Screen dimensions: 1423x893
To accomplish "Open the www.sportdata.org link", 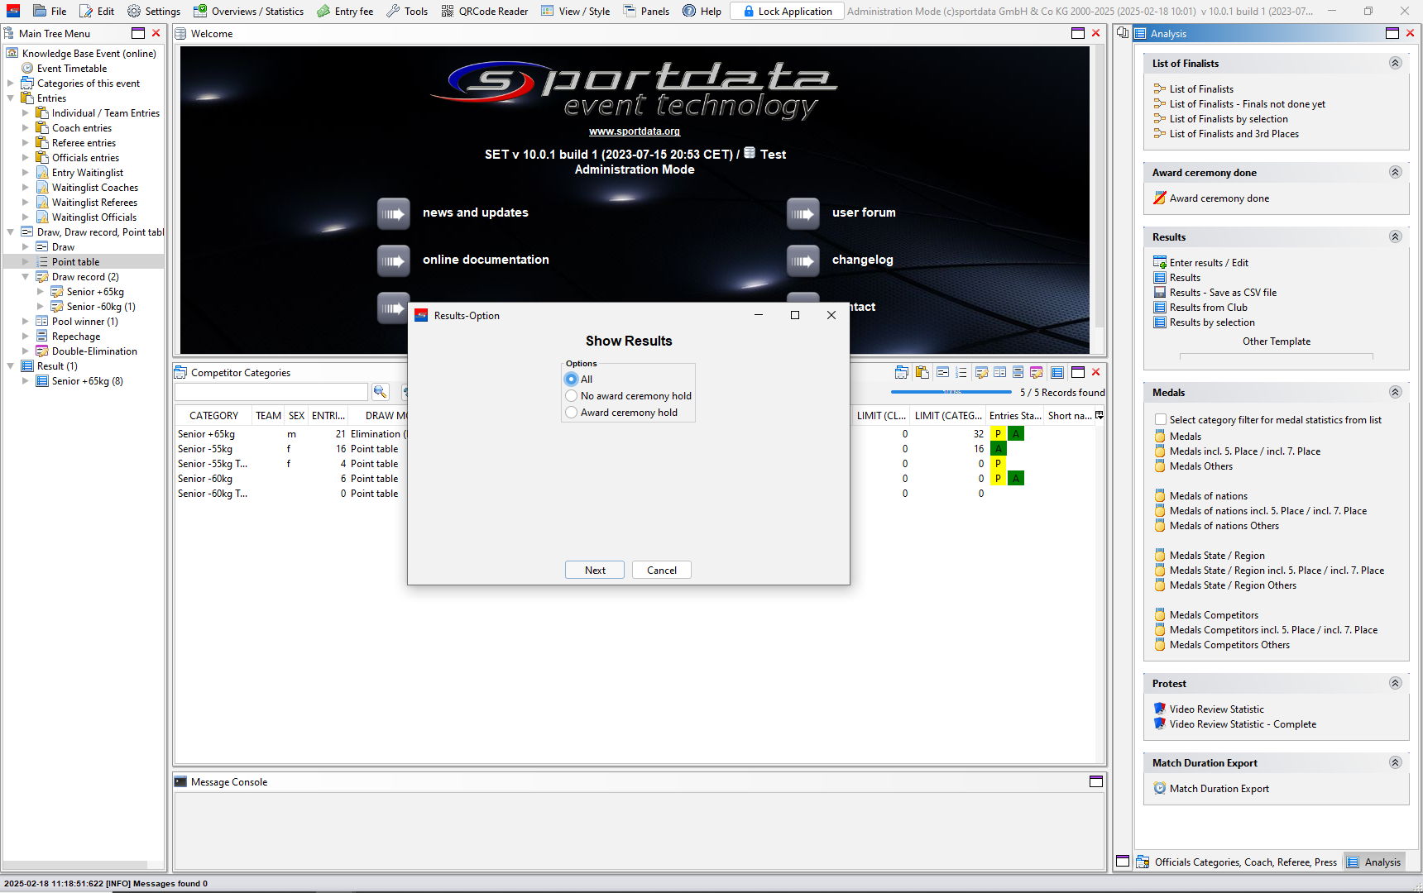I will tap(635, 131).
